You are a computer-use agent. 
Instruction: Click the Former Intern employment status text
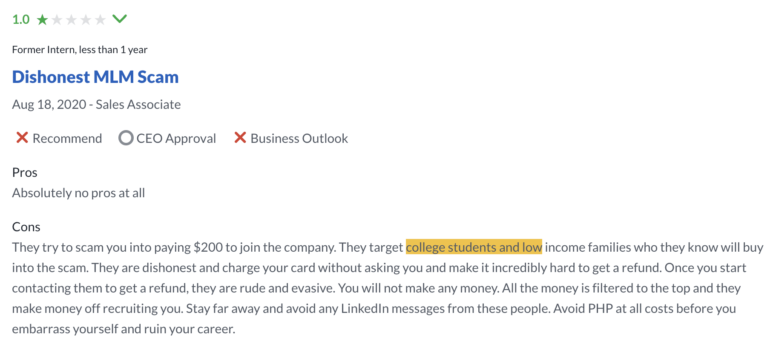80,50
